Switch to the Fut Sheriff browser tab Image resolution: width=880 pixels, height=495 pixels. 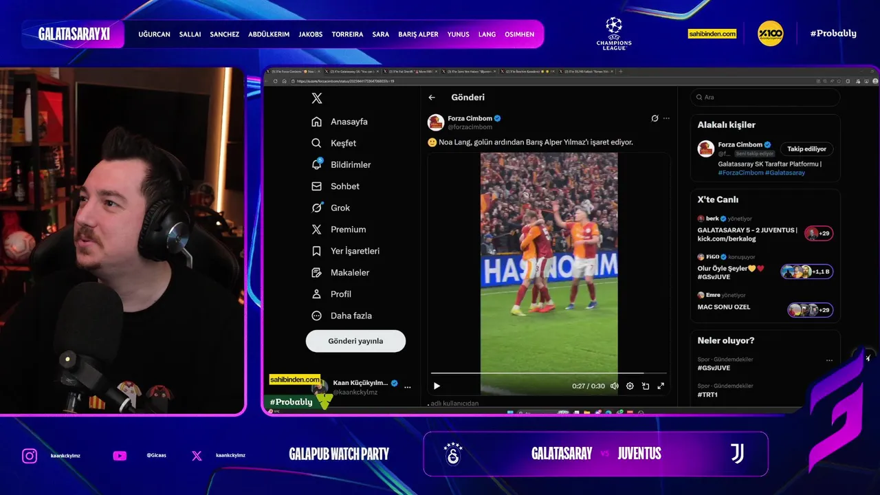tap(412, 71)
